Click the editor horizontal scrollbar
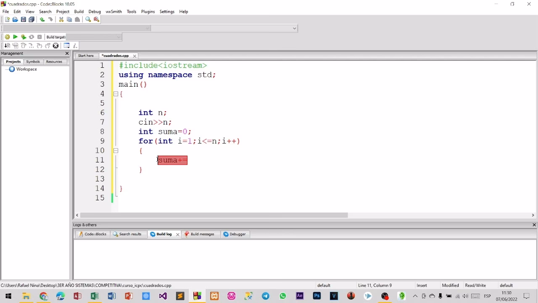538x303 pixels. point(214,215)
